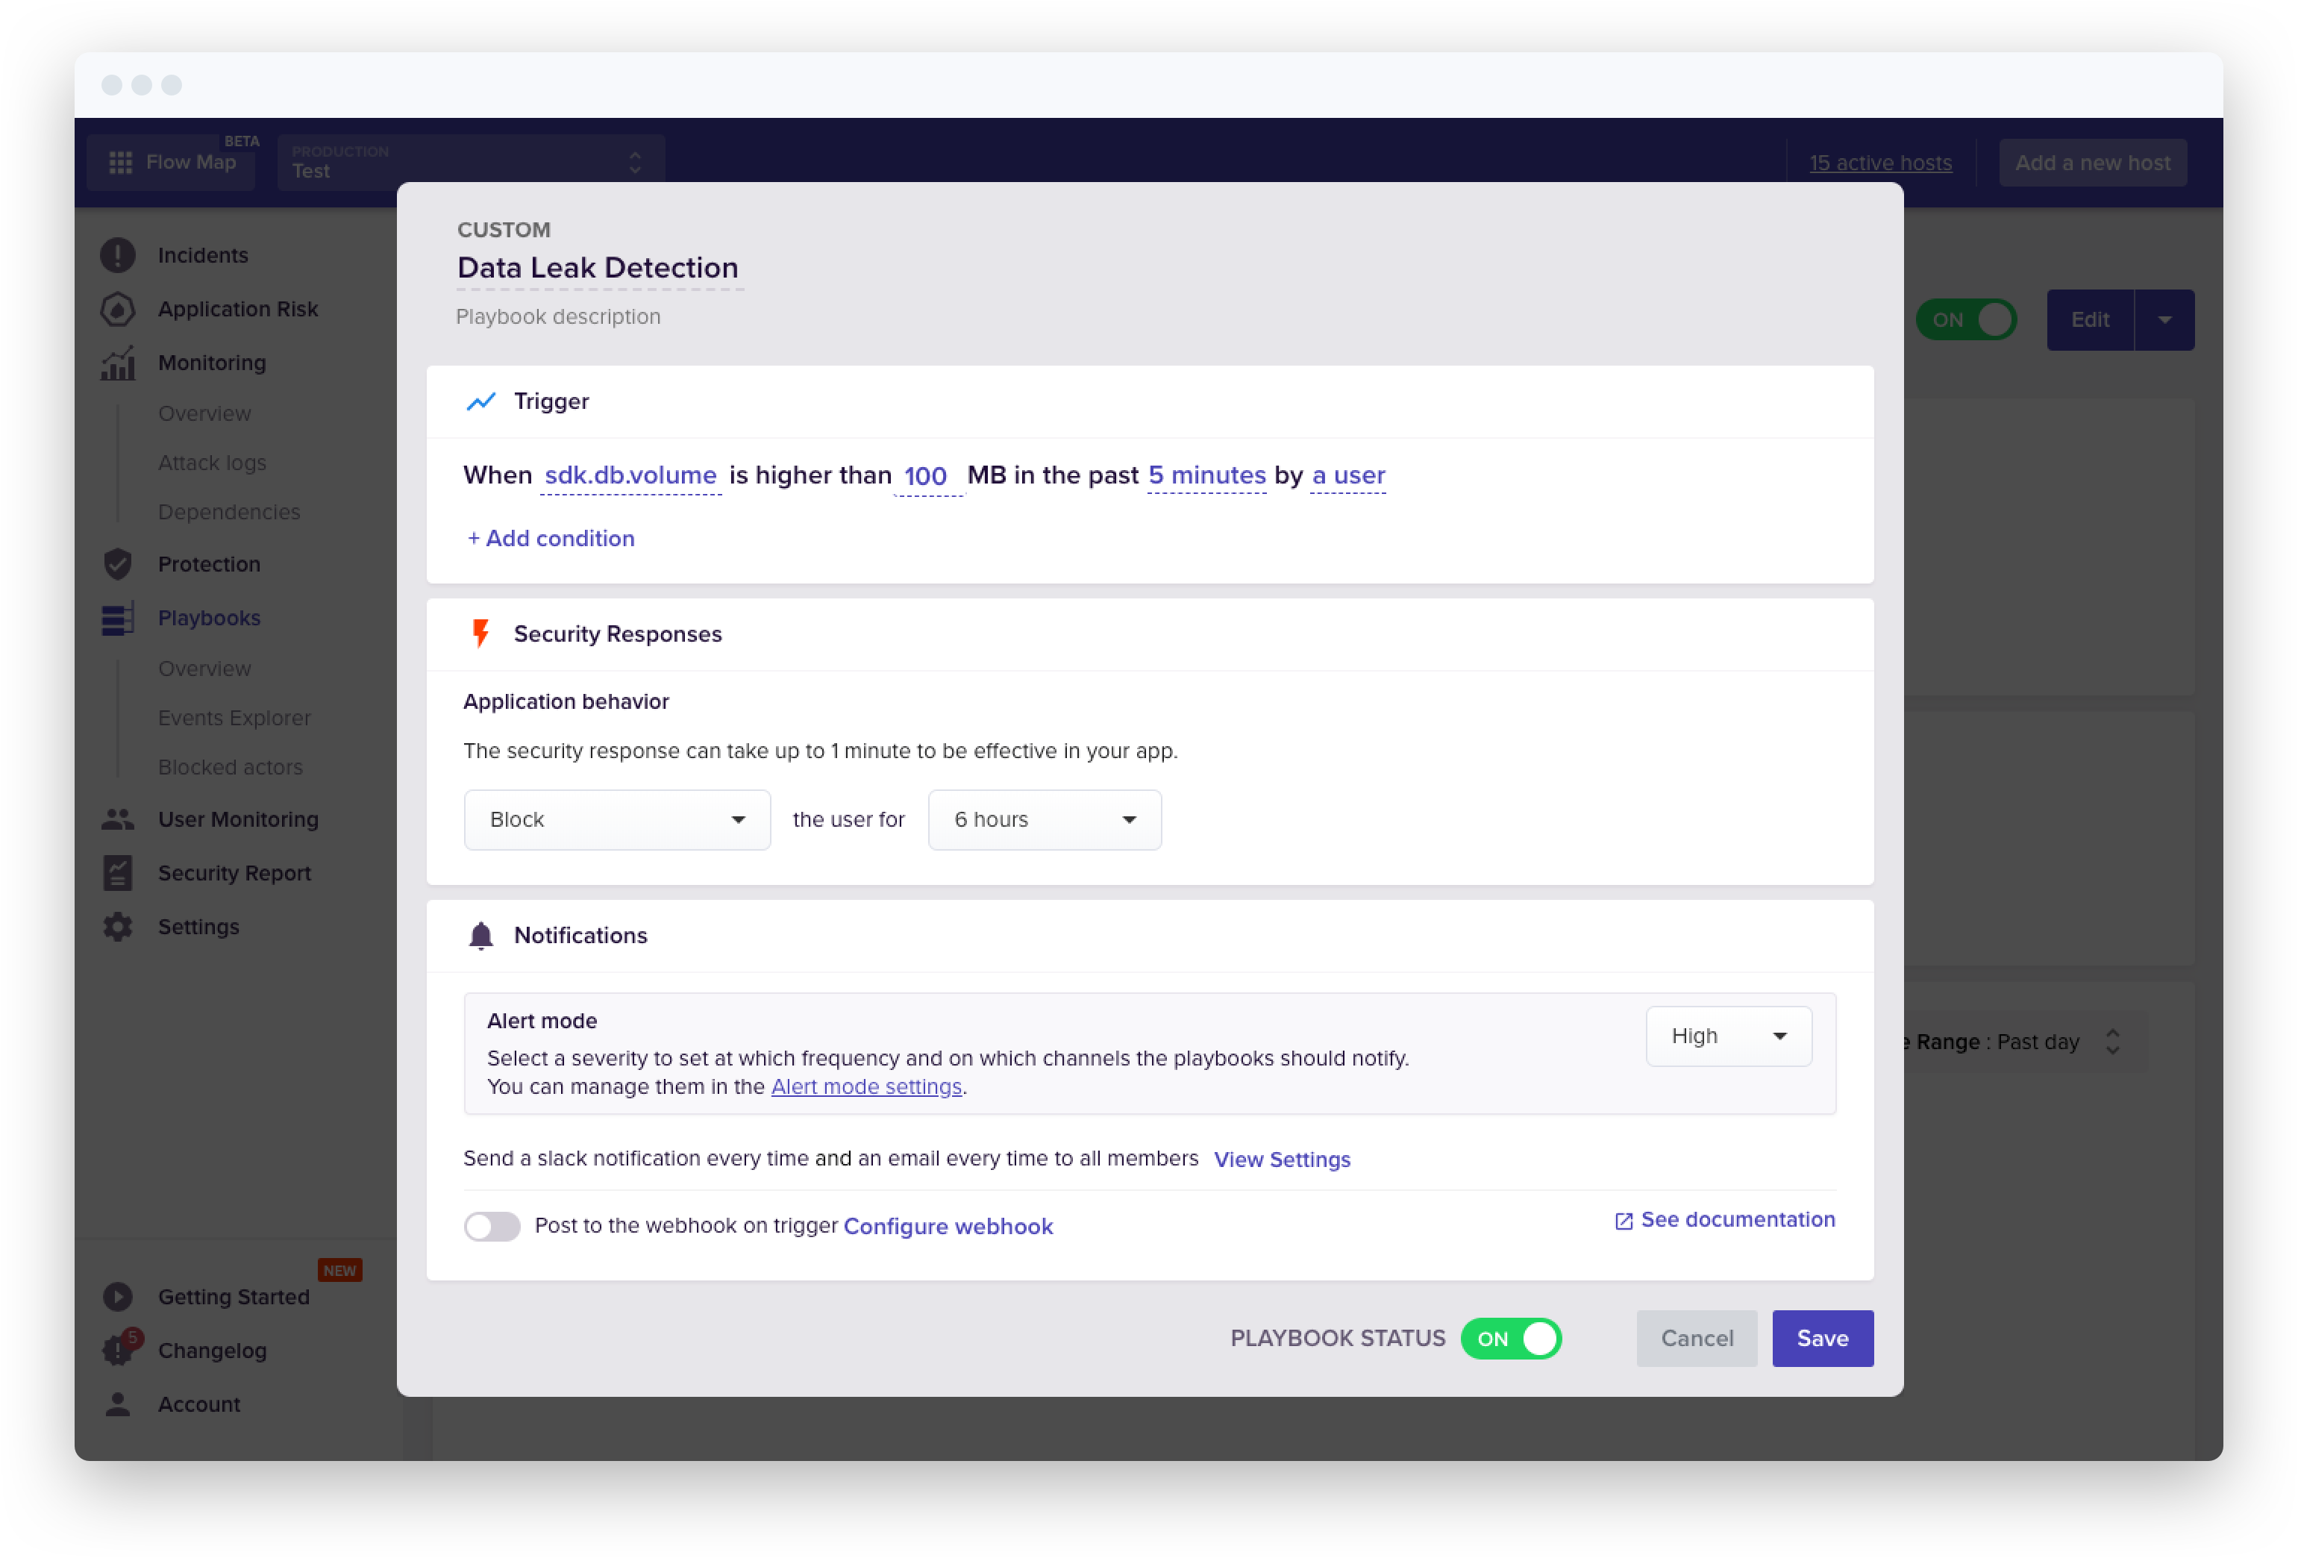
Task: Click the User Monitoring people icon
Action: click(118, 819)
